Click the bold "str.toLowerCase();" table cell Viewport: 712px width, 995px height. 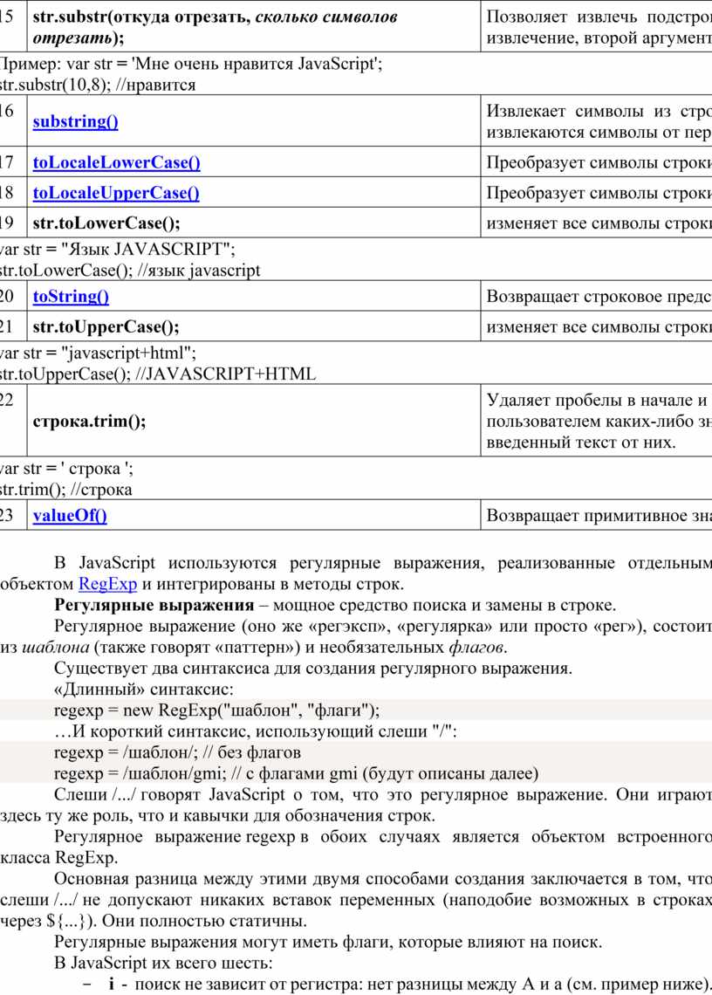click(x=254, y=223)
